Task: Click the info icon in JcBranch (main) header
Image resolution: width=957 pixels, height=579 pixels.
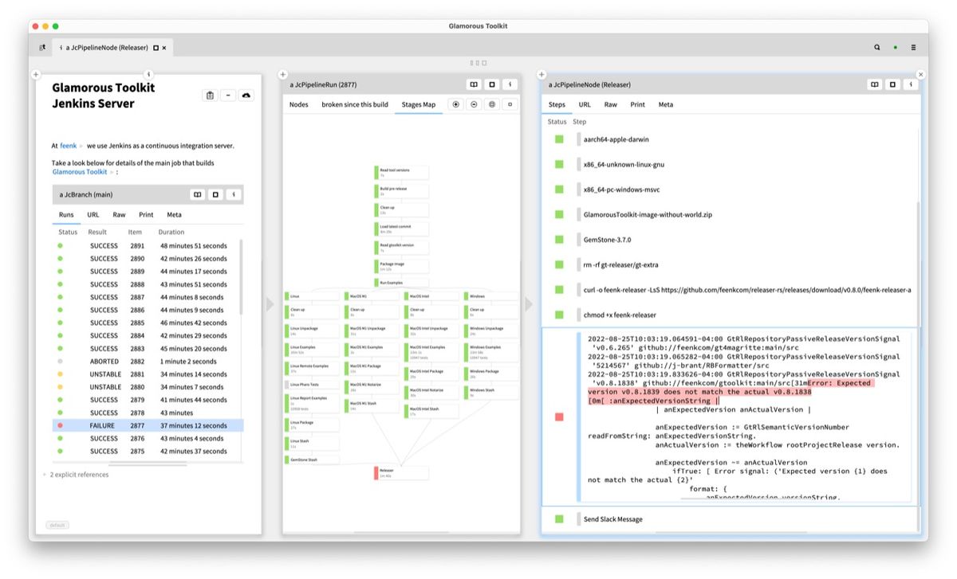Action: point(234,194)
